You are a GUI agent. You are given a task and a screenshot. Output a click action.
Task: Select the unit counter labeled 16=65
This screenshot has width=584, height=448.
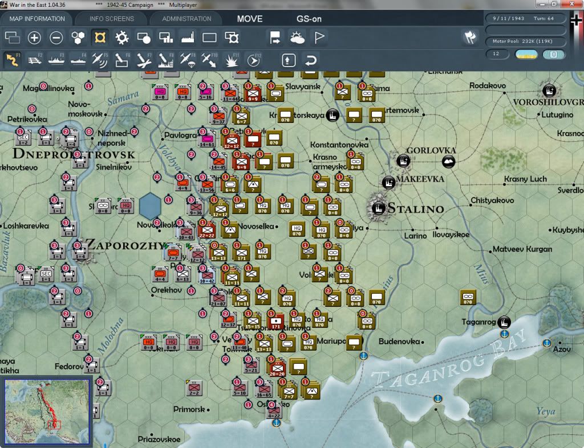(263, 389)
